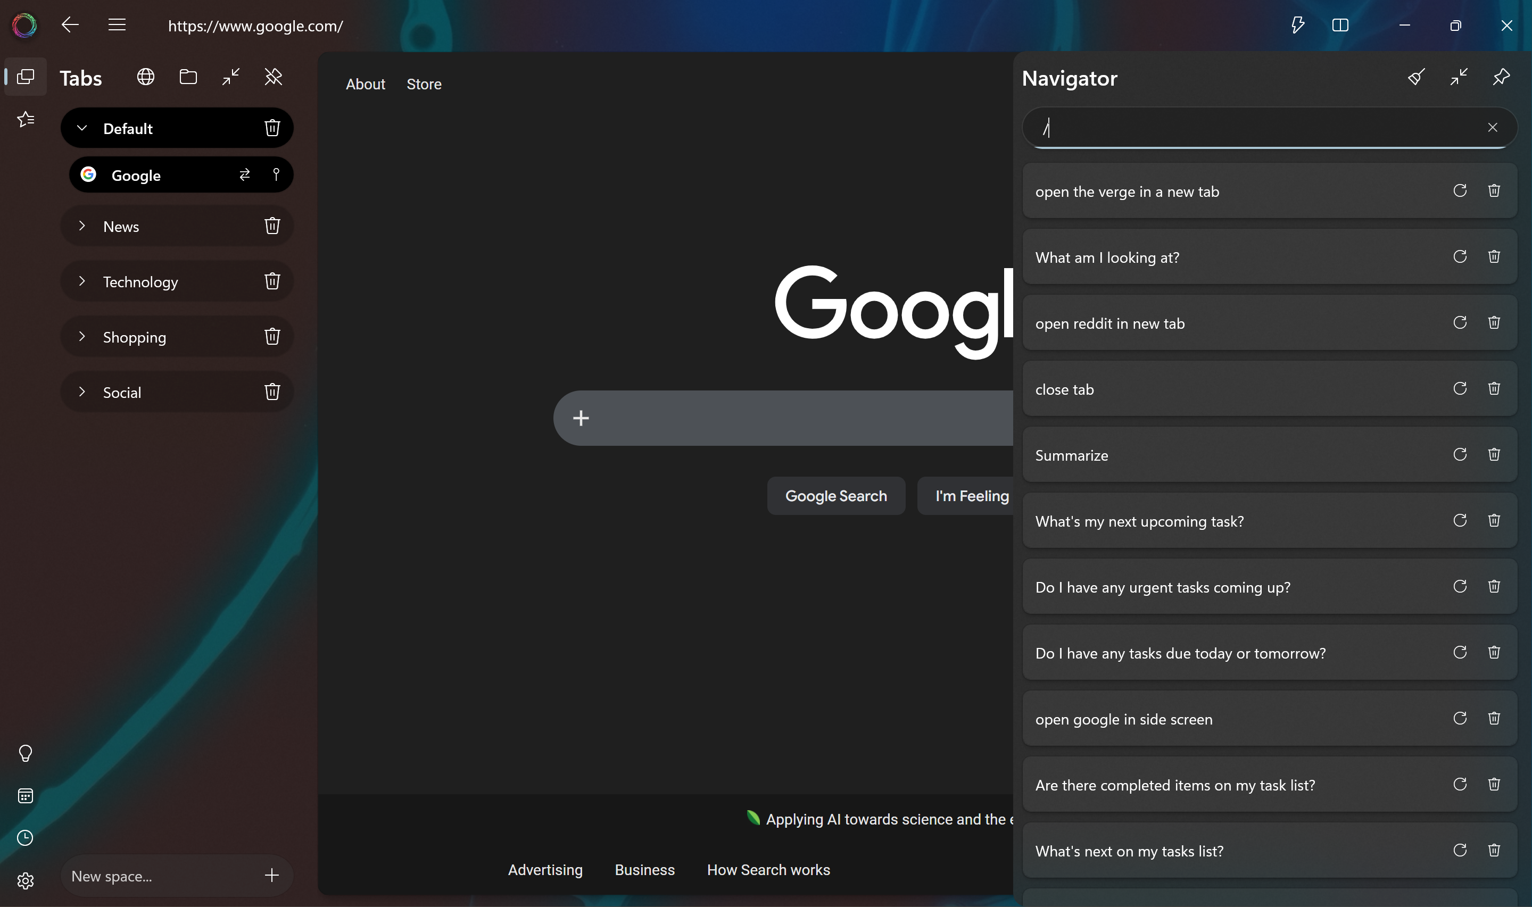Viewport: 1532px width, 907px height.
Task: Expand the News space
Action: (x=82, y=226)
